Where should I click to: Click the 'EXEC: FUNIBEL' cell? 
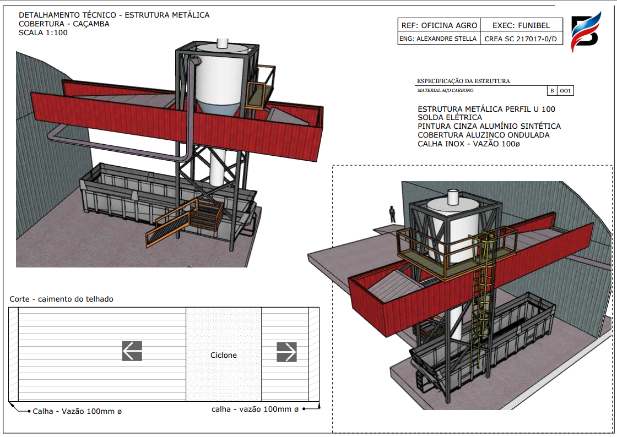coord(521,25)
